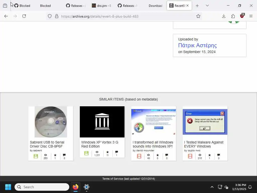
Task: Switch to the second Blocked tab
Action: (x=45, y=6)
